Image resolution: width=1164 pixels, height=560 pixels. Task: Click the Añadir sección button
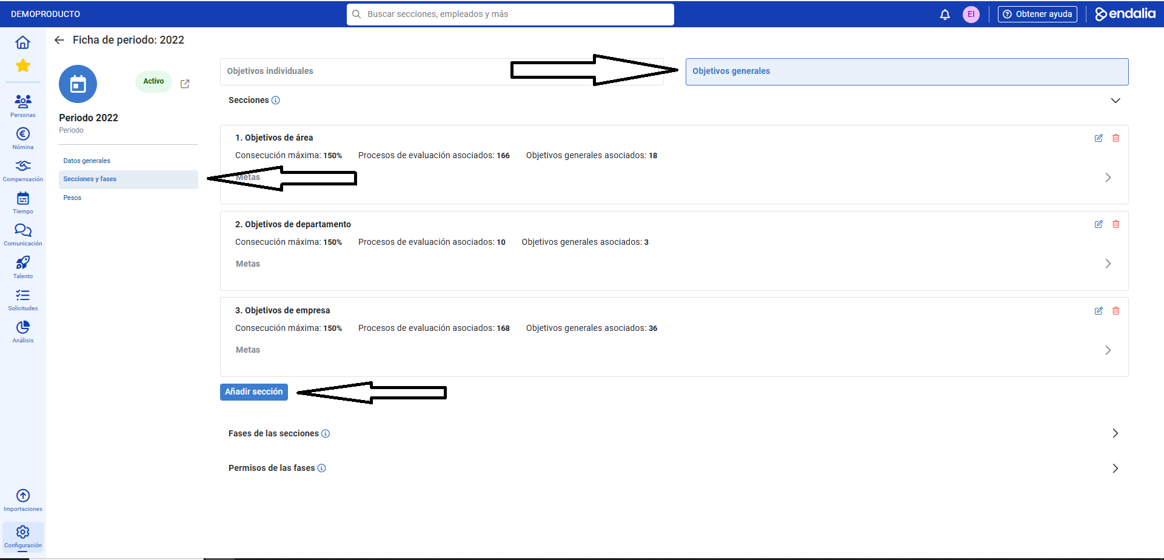[254, 392]
